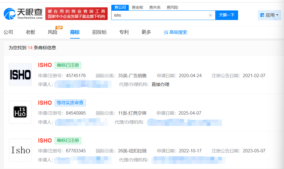Open the 应用 dropdown arrow
This screenshot has height=169, width=284.
click(277, 15)
